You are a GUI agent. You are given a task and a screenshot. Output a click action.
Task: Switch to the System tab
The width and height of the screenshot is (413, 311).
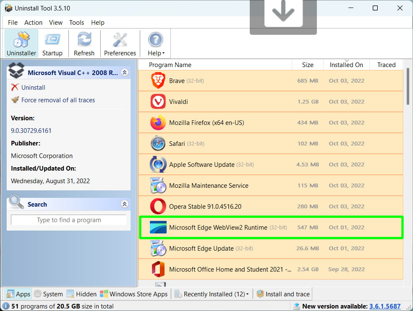pyautogui.click(x=48, y=294)
